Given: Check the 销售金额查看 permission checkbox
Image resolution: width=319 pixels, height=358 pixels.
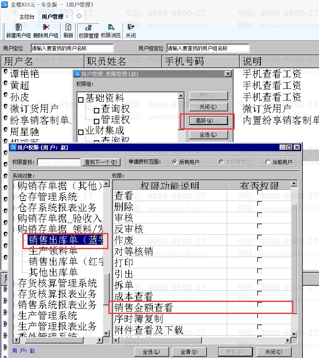Looking at the screenshot, I should tap(260, 304).
